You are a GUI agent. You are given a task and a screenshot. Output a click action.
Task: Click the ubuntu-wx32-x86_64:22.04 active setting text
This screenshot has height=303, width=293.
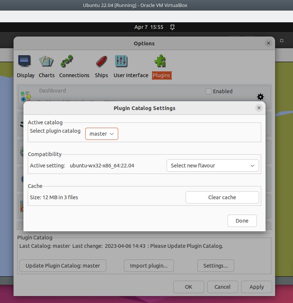coord(102,166)
